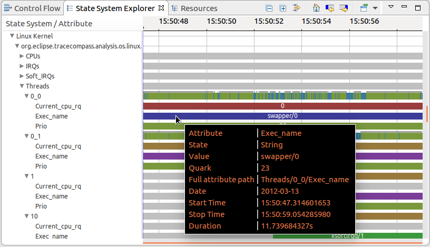
Task: Open the View Menu triangle icon
Action: coord(390,8)
